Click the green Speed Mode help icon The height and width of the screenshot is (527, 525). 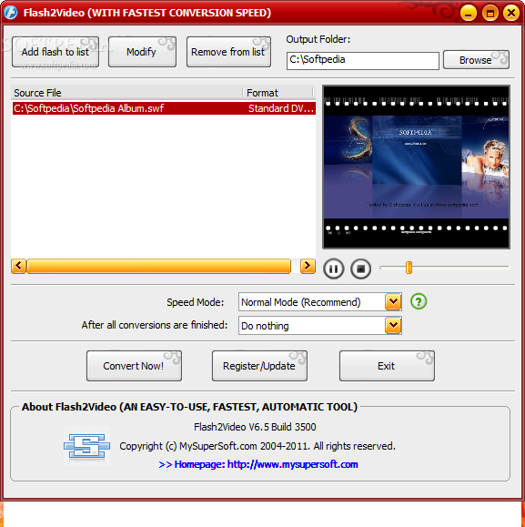[x=419, y=301]
